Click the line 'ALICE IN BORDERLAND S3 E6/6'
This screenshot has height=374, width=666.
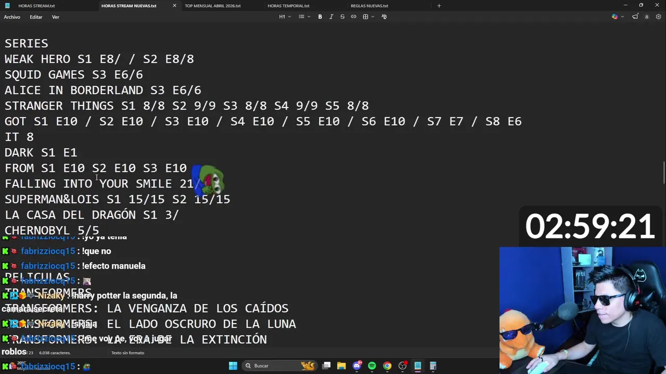point(103,90)
